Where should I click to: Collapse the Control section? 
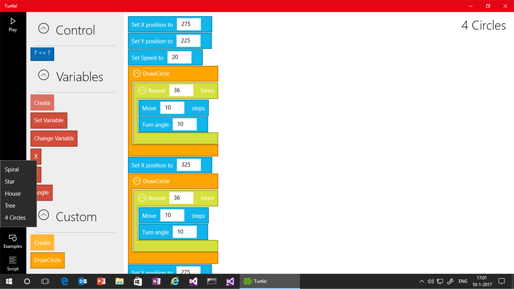pyautogui.click(x=43, y=28)
